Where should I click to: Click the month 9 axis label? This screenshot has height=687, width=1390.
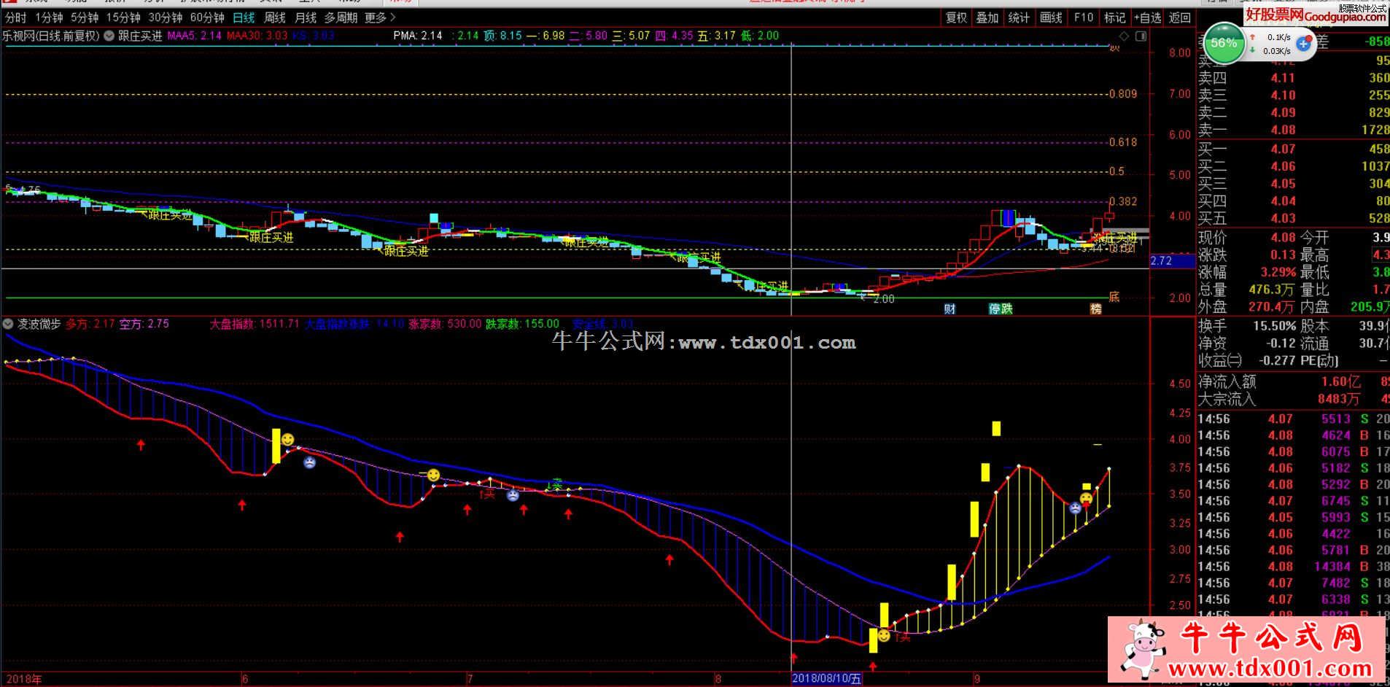[x=977, y=679]
